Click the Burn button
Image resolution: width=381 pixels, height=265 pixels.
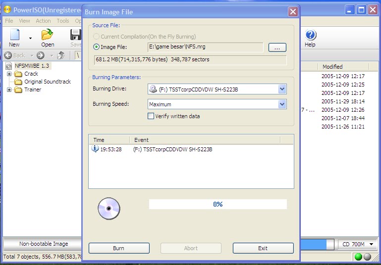[119, 248]
